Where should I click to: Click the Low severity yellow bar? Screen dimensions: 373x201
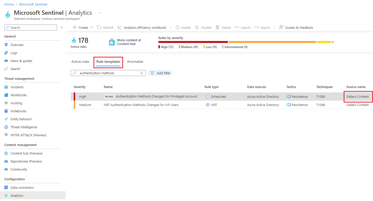(x=324, y=42)
